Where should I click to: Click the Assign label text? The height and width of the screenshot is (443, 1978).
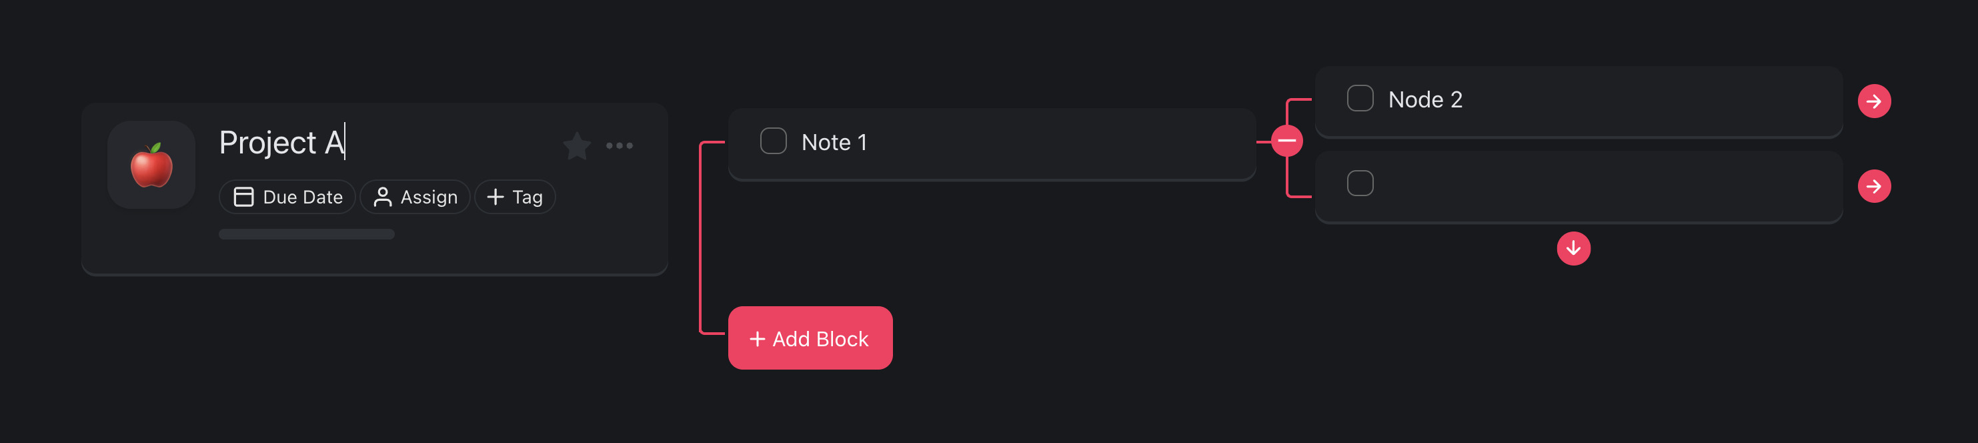(428, 197)
